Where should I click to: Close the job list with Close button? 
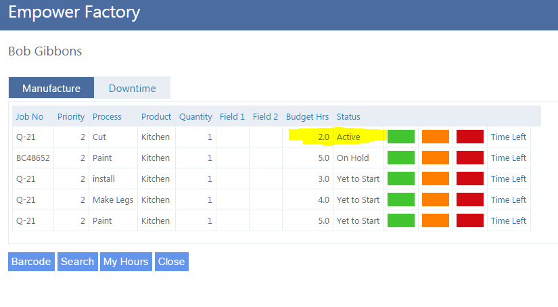pyautogui.click(x=171, y=262)
